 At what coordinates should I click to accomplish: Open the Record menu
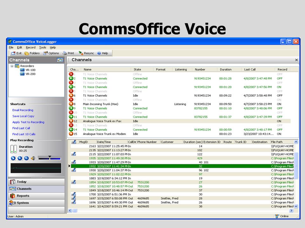coord(30,47)
